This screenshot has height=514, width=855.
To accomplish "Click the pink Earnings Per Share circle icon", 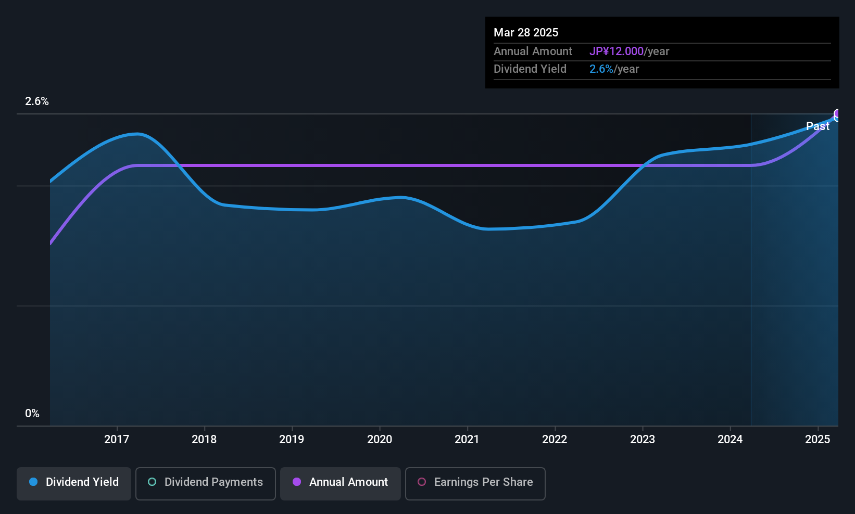I will click(422, 482).
